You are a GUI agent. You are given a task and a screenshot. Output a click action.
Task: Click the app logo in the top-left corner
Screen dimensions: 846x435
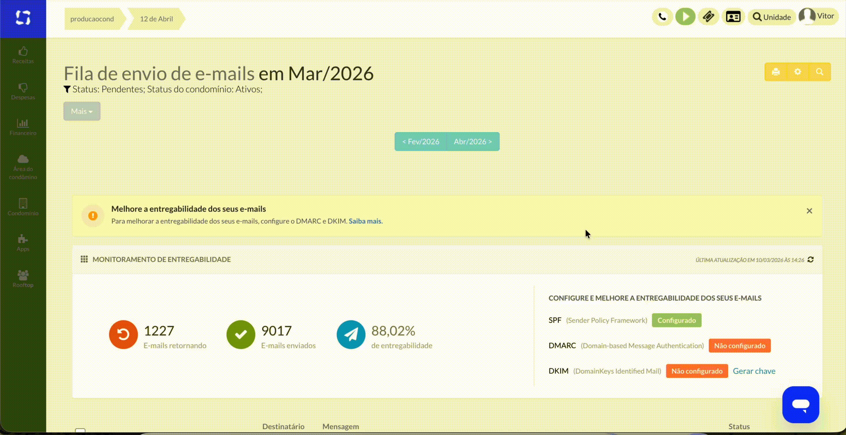pyautogui.click(x=23, y=18)
